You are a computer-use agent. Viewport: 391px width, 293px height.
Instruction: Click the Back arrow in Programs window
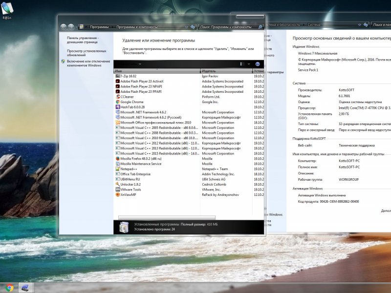(x=64, y=27)
